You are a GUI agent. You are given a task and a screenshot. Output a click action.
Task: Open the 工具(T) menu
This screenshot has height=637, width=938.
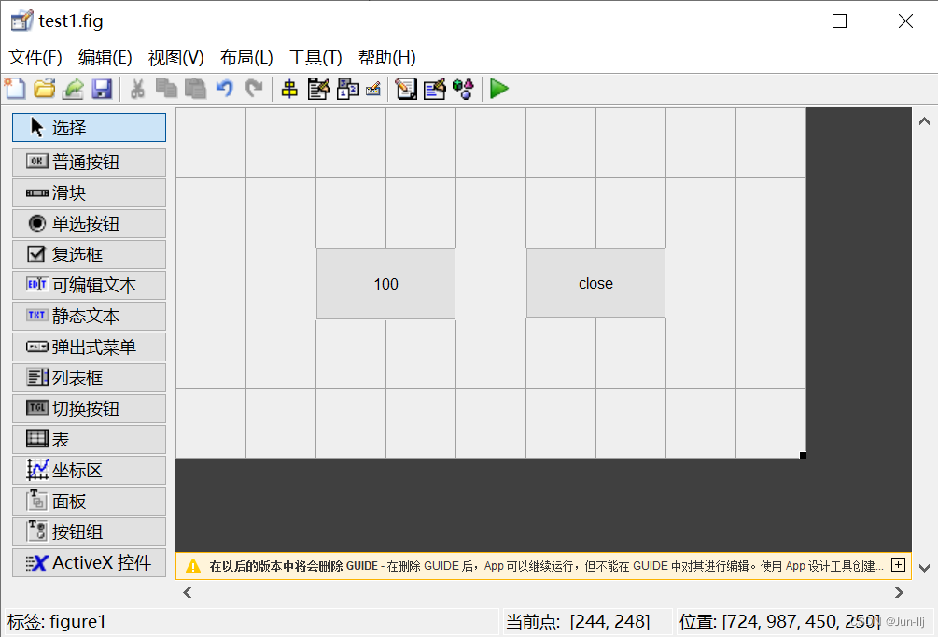point(315,58)
